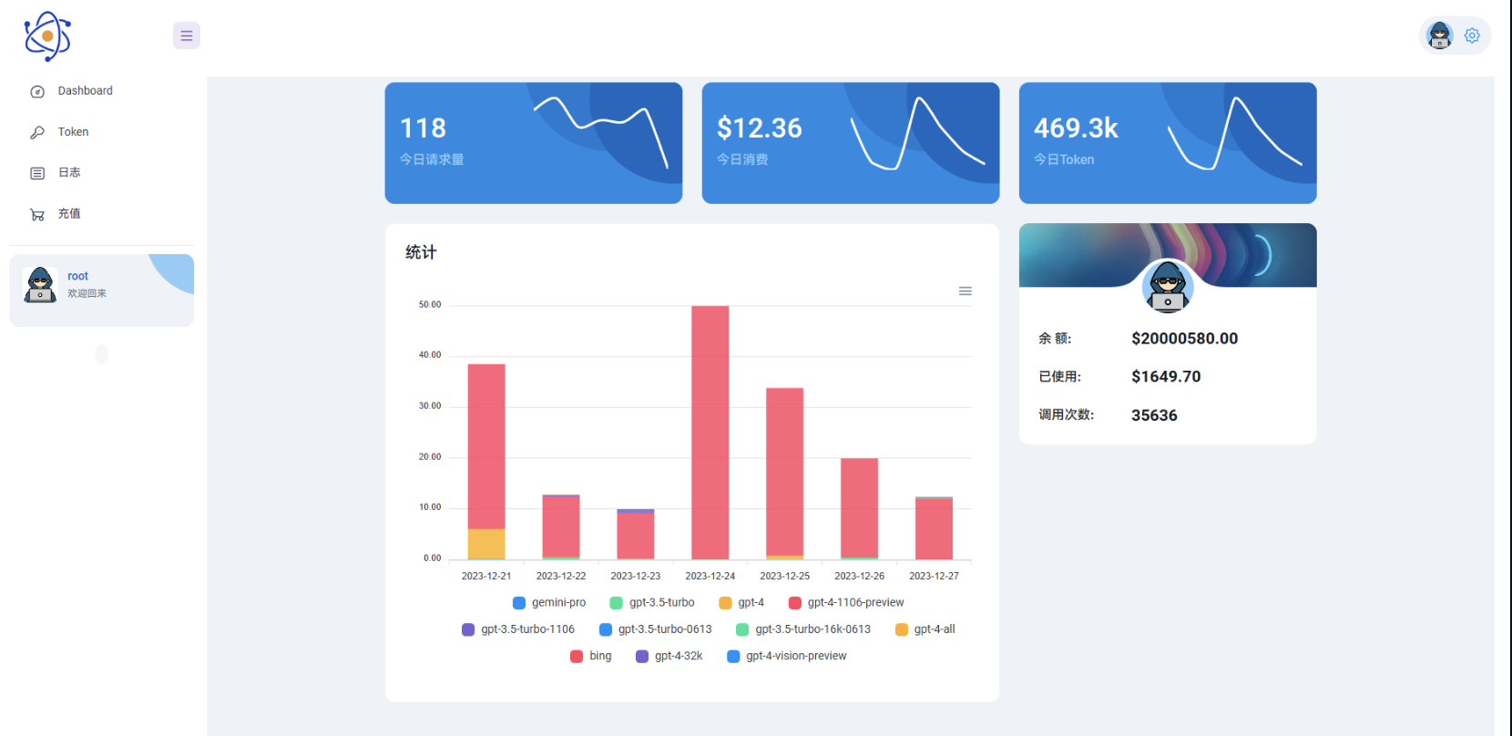Collapse the sidebar with the hamburger button
The image size is (1512, 736).
(187, 36)
